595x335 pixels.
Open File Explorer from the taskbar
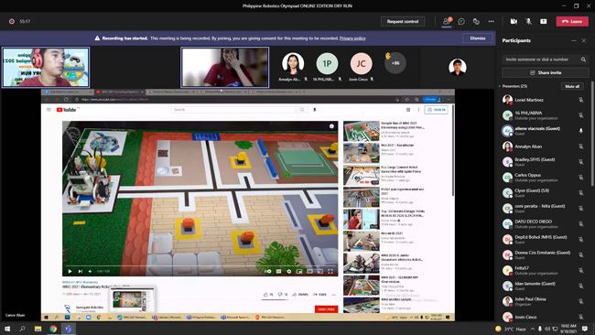[38, 329]
